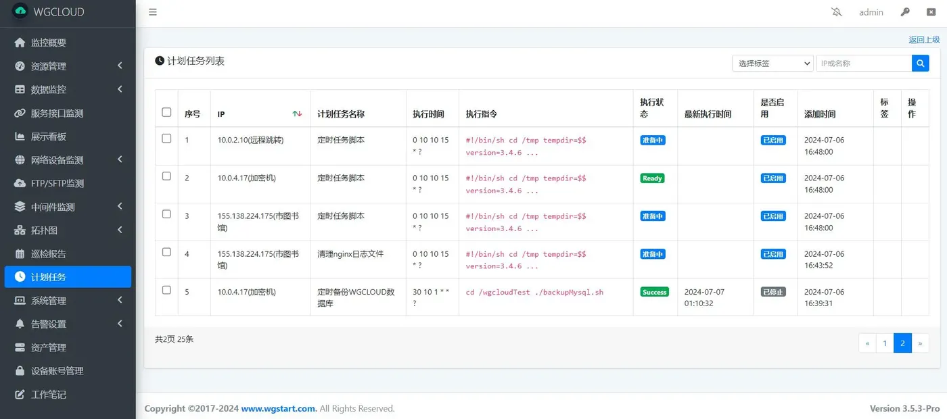
Task: Open the 选择标签 dropdown
Action: click(772, 63)
